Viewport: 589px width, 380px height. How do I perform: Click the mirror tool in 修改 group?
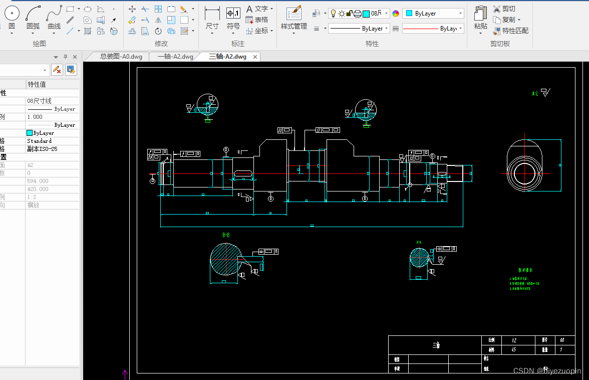[x=158, y=20]
